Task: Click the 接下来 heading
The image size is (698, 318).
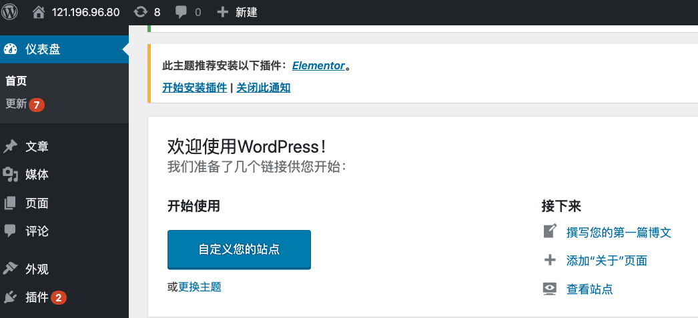Action: pos(561,206)
